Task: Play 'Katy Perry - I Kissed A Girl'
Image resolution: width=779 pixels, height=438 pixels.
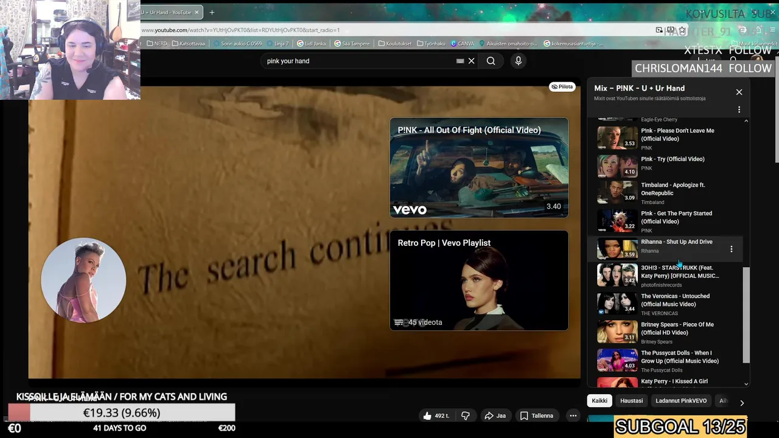Action: 669,383
